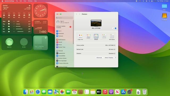Open Desktop & Dock settings

coord(62,67)
